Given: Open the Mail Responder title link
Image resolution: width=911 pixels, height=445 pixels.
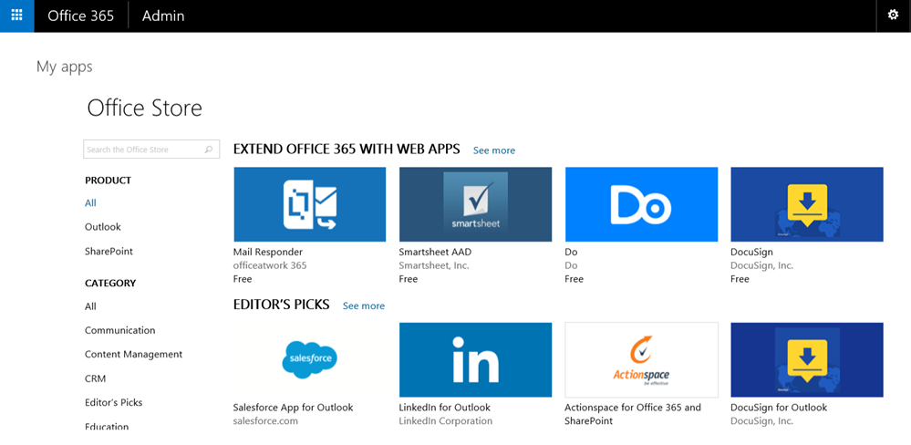Looking at the screenshot, I should click(x=268, y=252).
